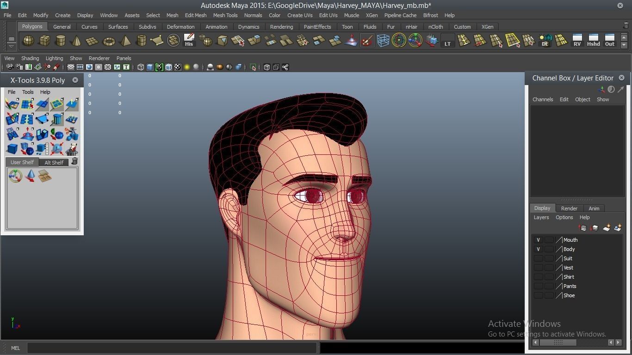Create a polygon cone from the shelf
This screenshot has height=355, width=632.
76,41
